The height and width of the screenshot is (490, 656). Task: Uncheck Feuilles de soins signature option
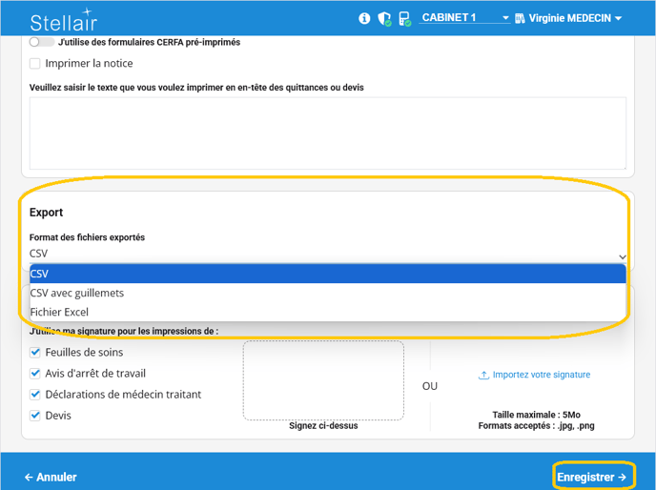(x=35, y=353)
